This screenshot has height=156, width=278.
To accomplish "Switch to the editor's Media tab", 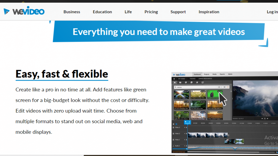I will pos(214,74).
